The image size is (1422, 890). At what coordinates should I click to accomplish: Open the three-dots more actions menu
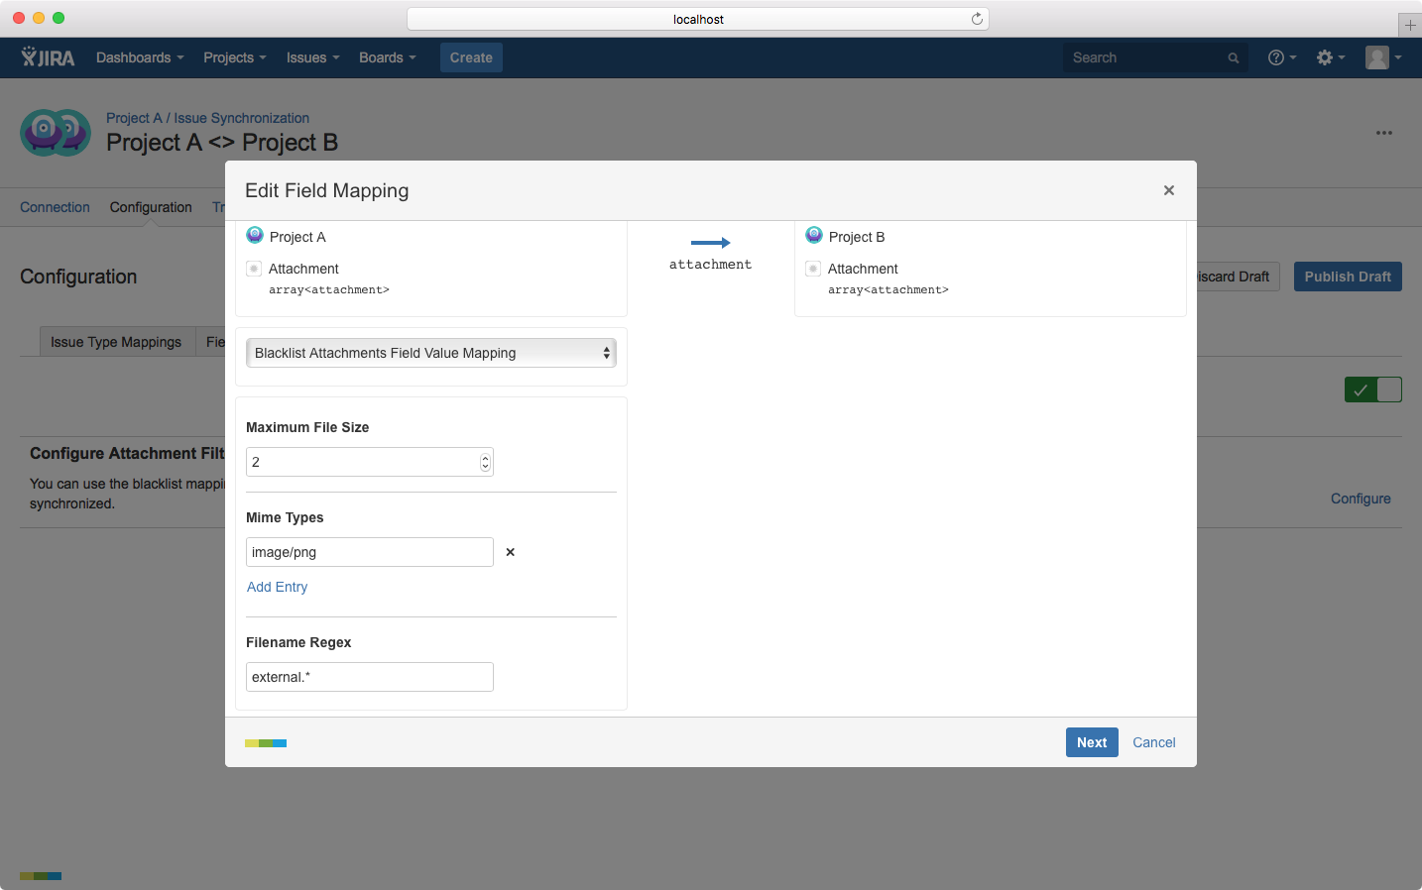1384,133
